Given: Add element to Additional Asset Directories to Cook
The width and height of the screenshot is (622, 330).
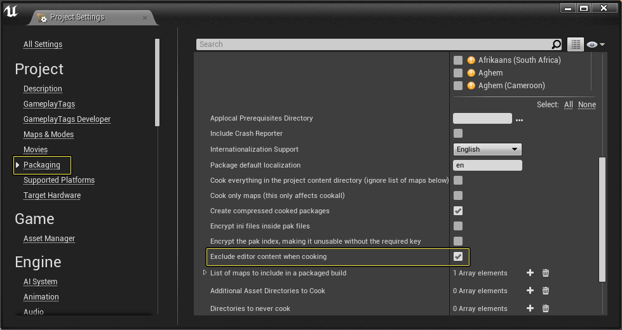Looking at the screenshot, I should 530,291.
